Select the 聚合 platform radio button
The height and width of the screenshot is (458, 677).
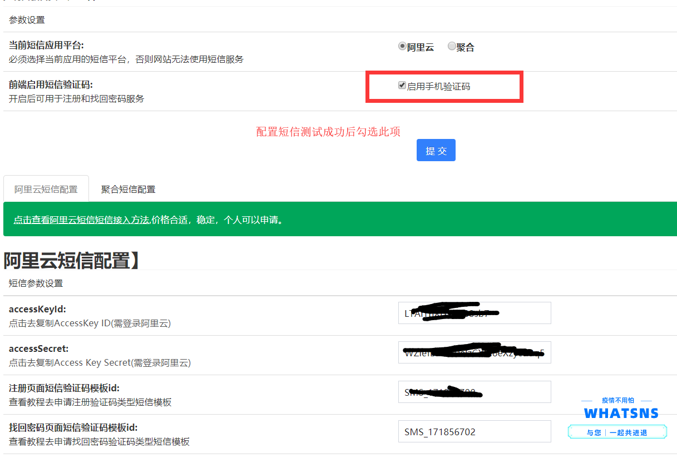coord(452,47)
